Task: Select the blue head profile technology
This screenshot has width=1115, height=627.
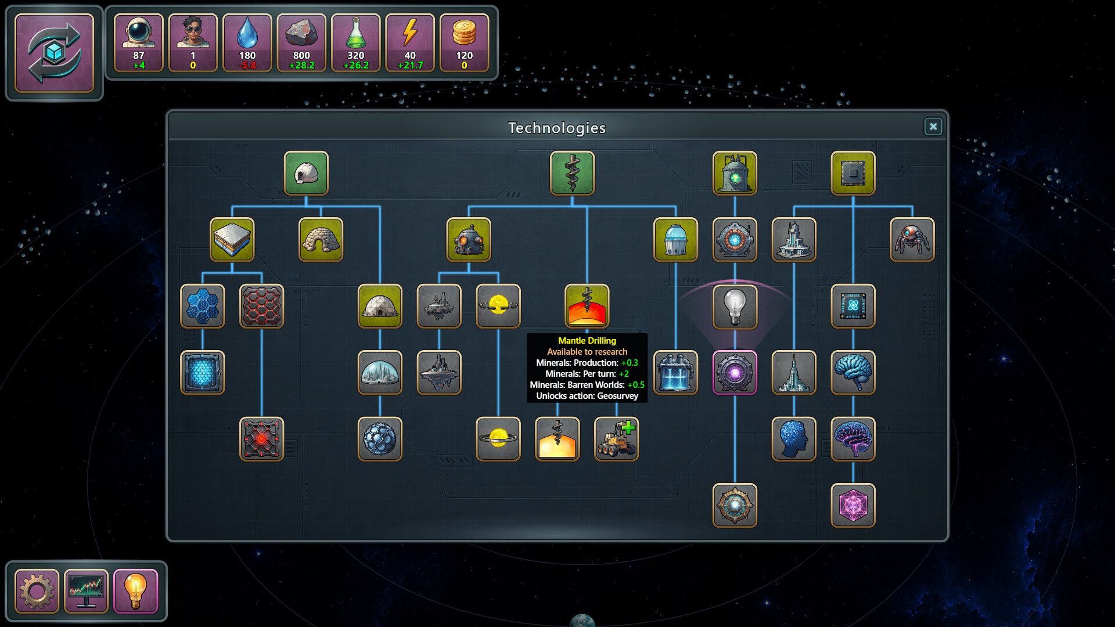Action: 794,439
